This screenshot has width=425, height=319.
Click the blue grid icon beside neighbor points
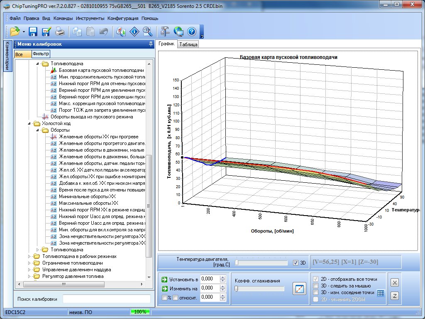tap(381, 293)
